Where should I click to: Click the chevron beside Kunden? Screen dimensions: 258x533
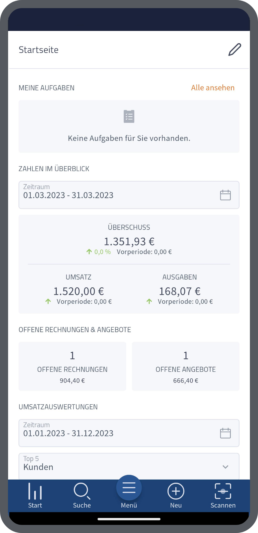click(226, 467)
